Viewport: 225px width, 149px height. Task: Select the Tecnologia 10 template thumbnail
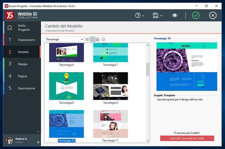pos(66,124)
